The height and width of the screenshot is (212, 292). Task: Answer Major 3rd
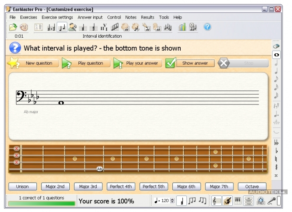(88, 186)
